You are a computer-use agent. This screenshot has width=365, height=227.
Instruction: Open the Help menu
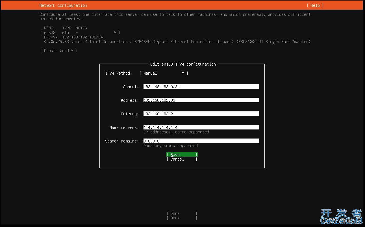315,5
